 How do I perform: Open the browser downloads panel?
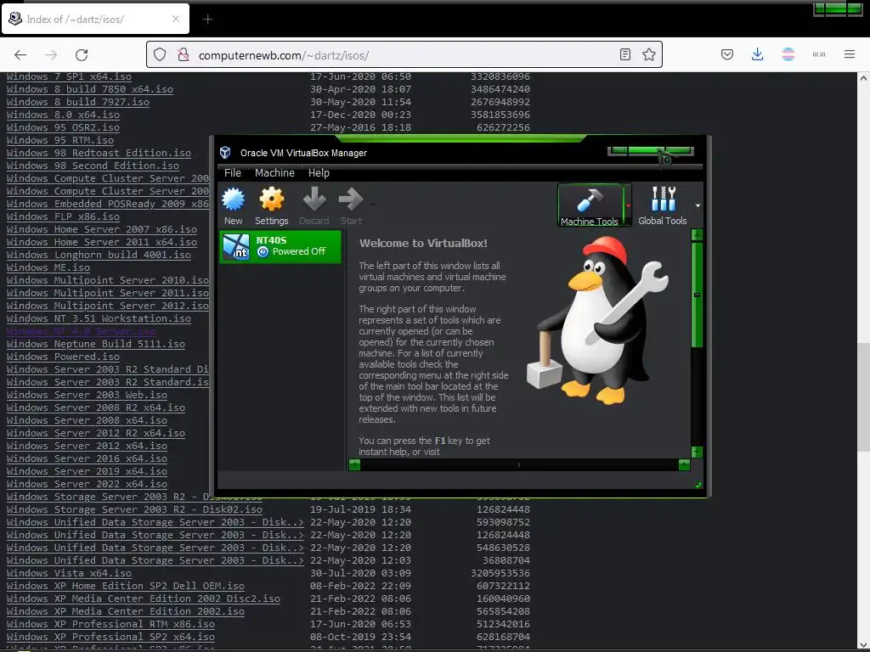[x=757, y=54]
